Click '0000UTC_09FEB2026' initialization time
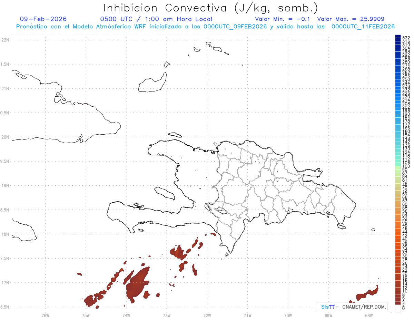414x320 pixels. [x=235, y=27]
